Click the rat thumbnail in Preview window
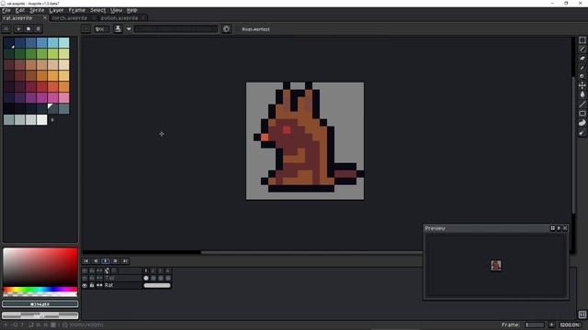This screenshot has height=330, width=588. [496, 265]
